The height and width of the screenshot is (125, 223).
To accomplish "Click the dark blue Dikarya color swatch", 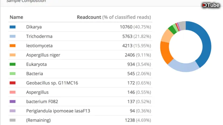I will (13, 27).
